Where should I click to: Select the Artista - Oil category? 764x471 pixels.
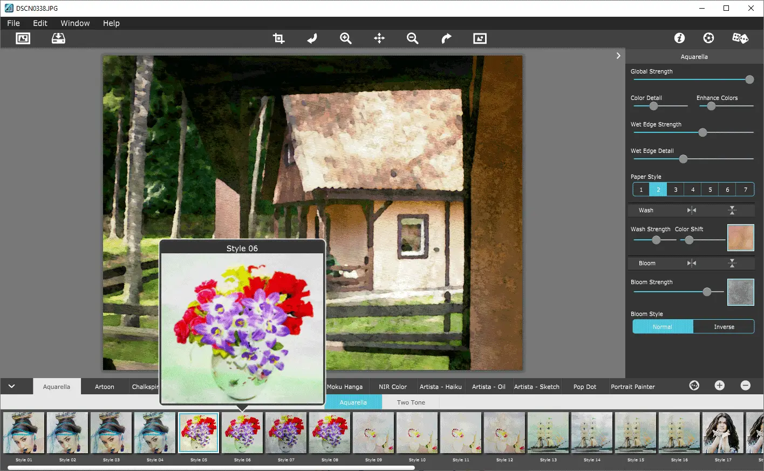(488, 386)
